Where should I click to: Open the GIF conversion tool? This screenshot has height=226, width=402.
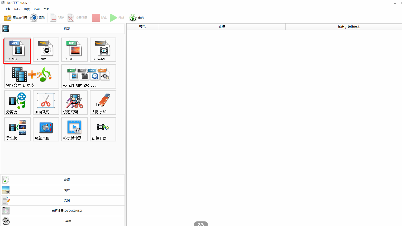click(x=74, y=50)
